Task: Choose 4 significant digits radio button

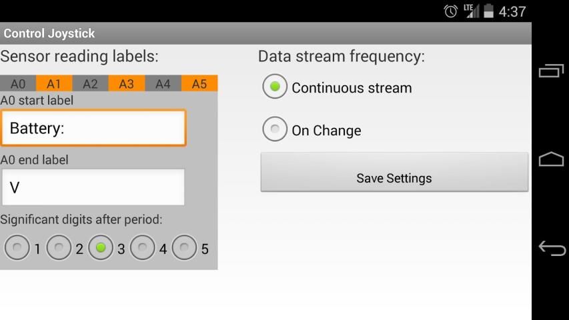Action: tap(143, 248)
